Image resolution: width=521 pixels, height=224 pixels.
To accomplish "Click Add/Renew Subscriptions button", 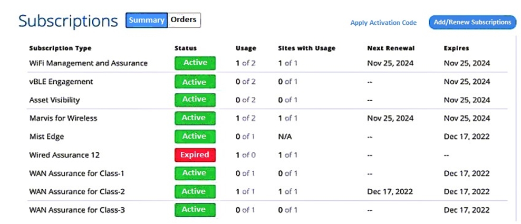I will pyautogui.click(x=472, y=22).
